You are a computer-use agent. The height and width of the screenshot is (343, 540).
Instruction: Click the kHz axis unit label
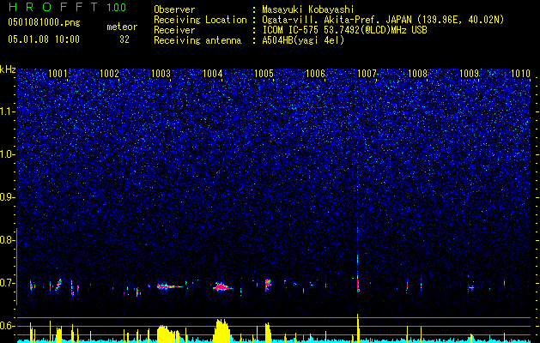pyautogui.click(x=8, y=69)
